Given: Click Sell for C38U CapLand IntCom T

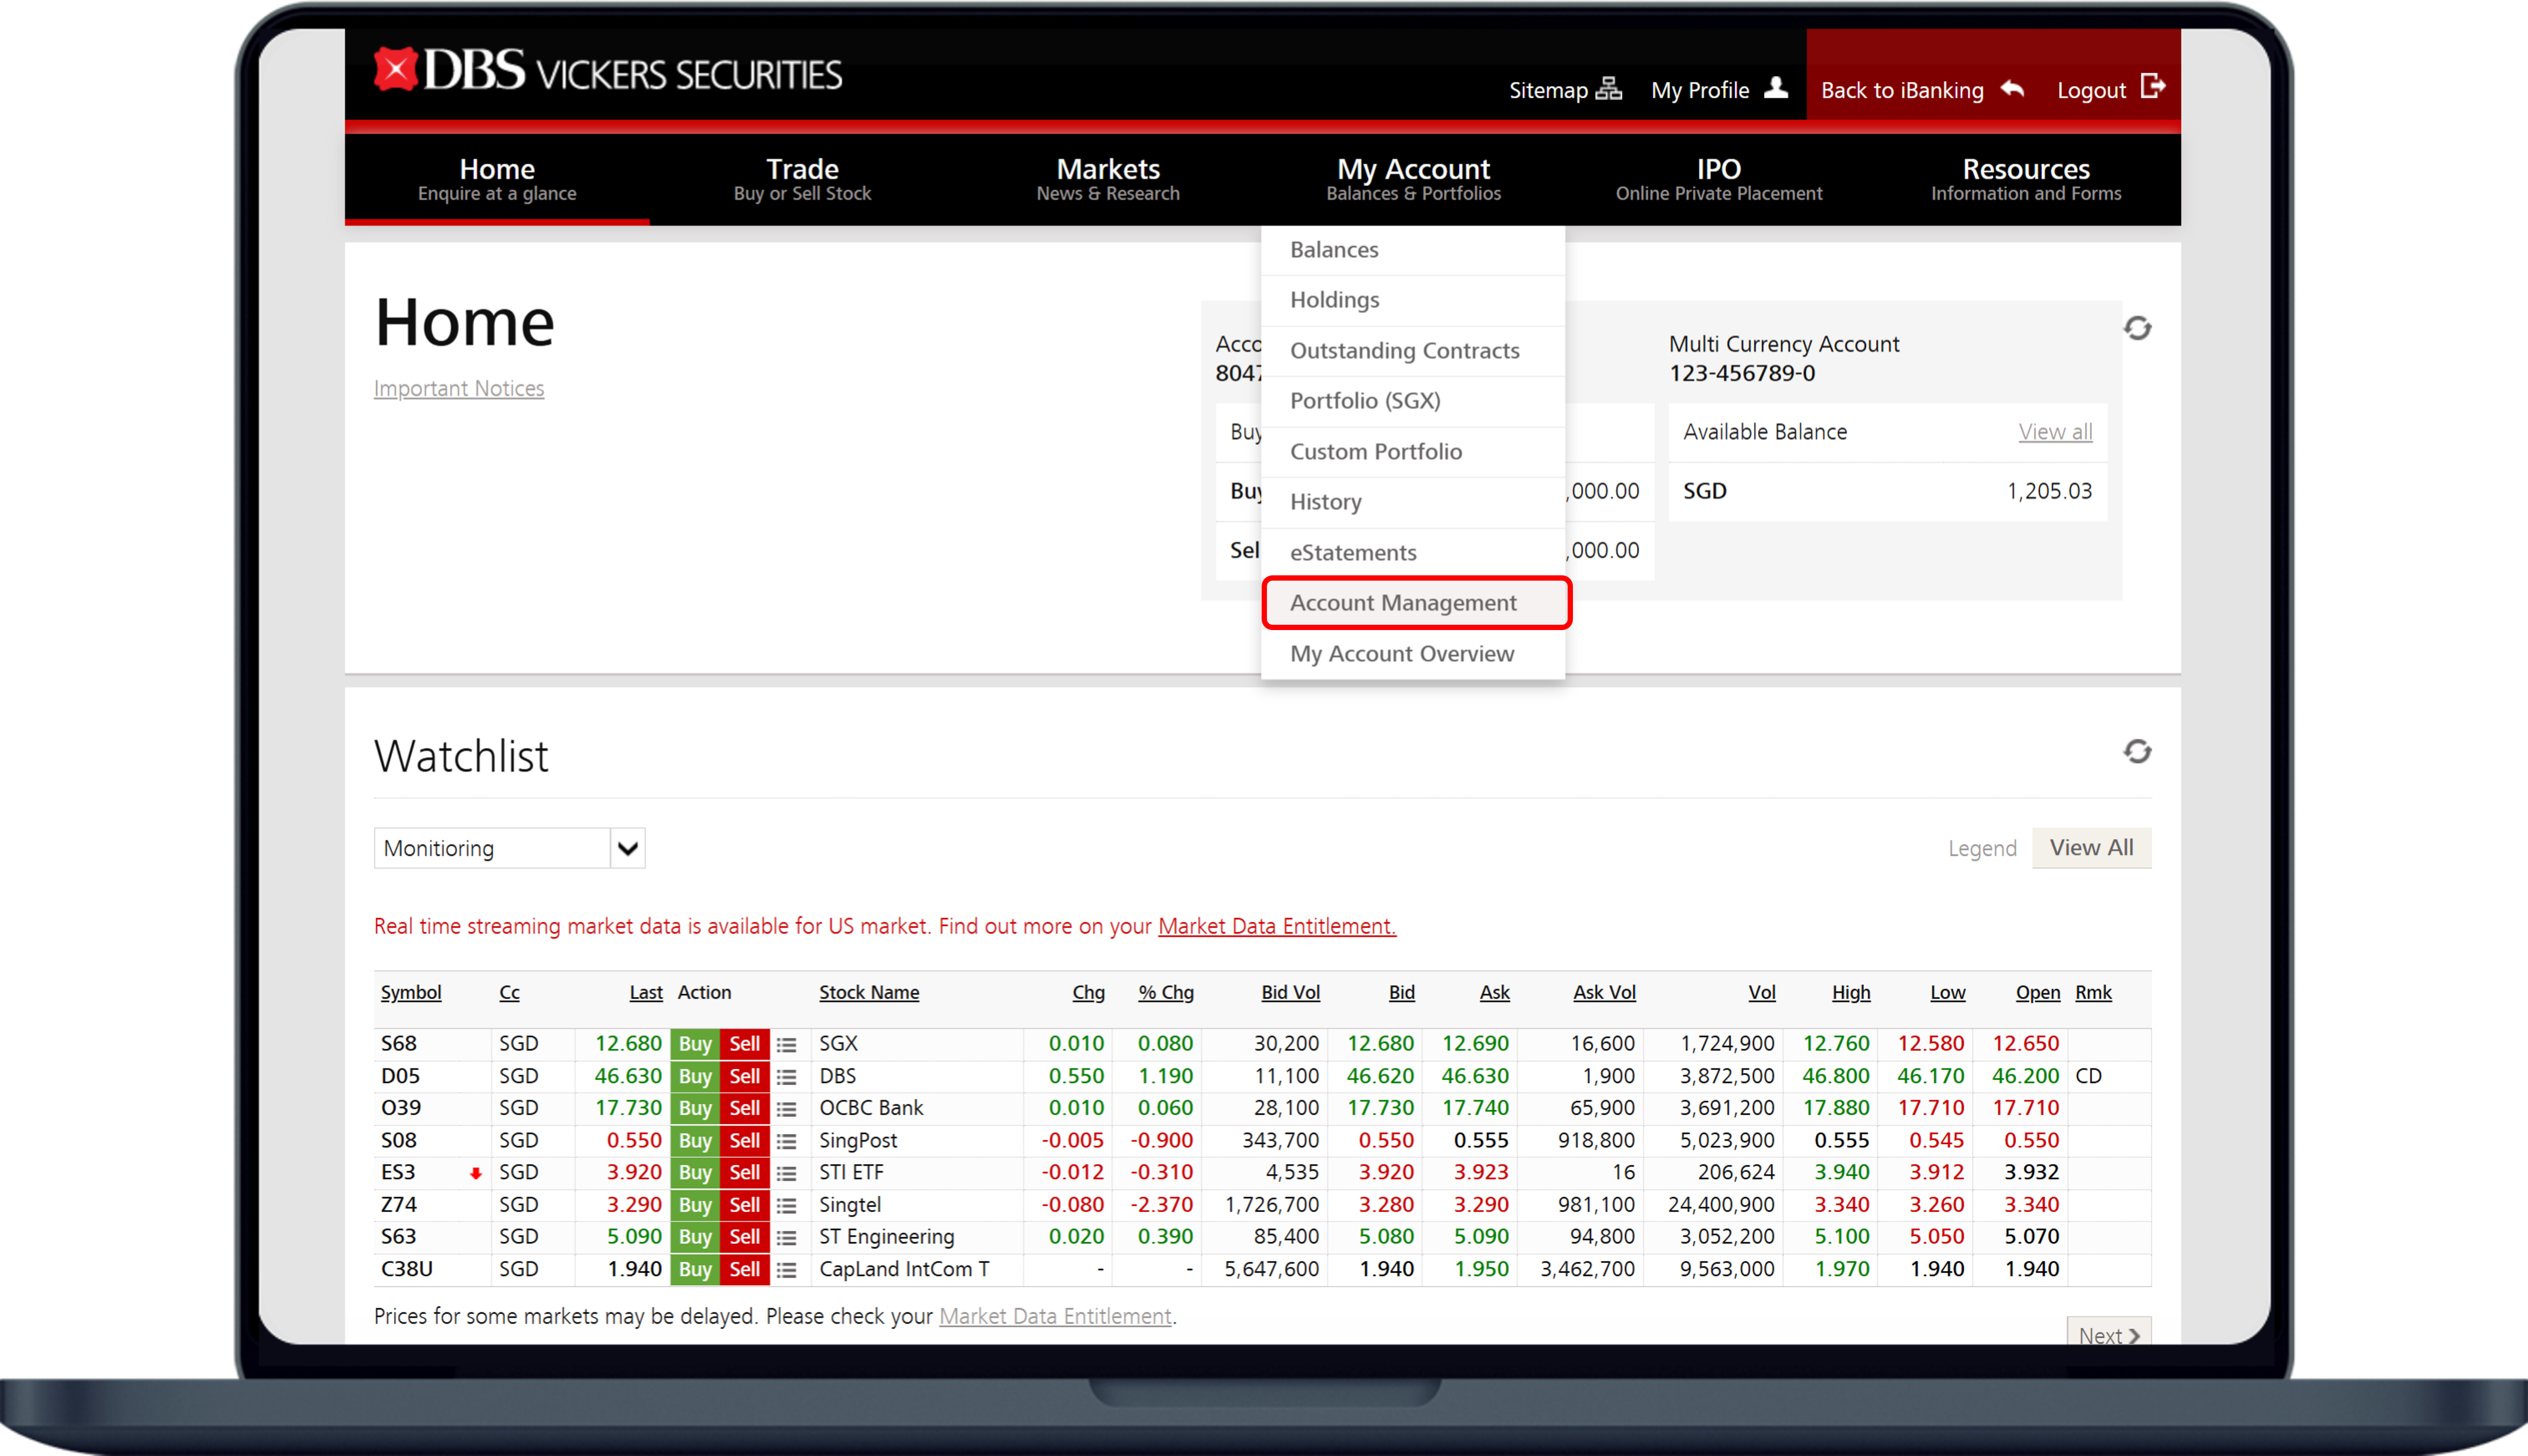Looking at the screenshot, I should (x=745, y=1270).
